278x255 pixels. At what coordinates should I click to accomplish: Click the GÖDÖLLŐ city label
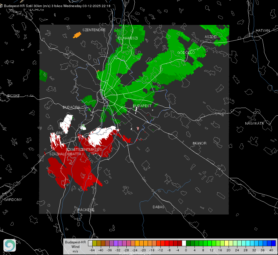click(x=186, y=52)
